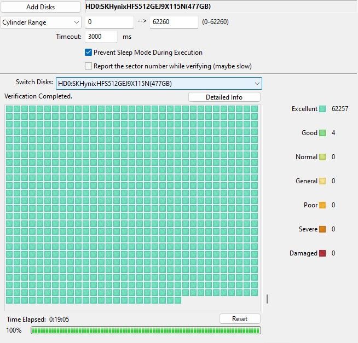Click the General pale yellow legend swatch

[x=323, y=181]
